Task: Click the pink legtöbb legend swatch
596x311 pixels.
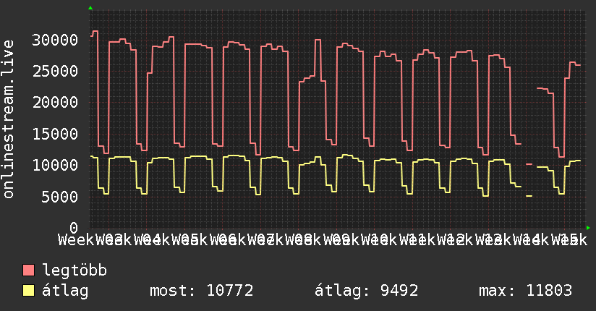Action: 28,270
